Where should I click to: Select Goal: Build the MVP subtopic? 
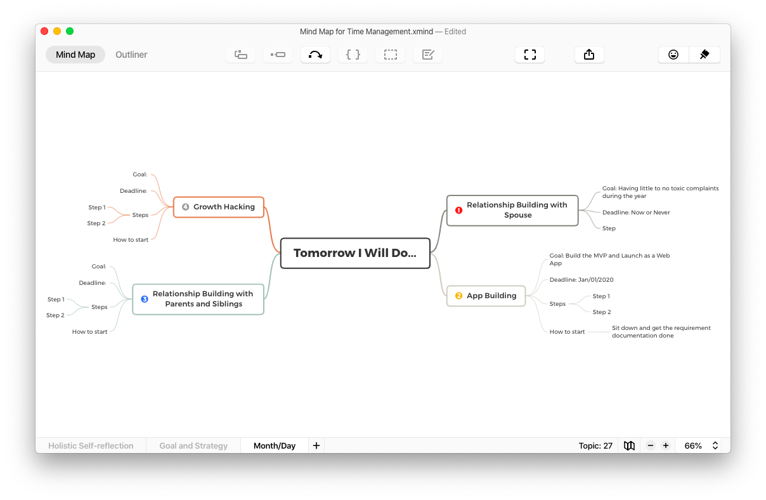(609, 260)
